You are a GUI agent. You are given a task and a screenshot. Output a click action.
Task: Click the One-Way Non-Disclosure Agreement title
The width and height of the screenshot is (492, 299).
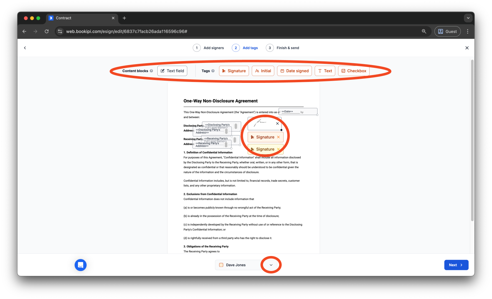221,101
